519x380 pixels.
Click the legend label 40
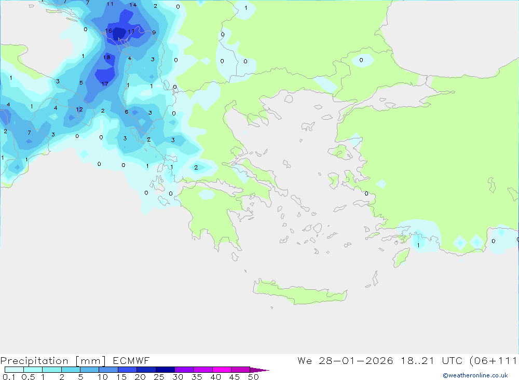pyautogui.click(x=215, y=377)
